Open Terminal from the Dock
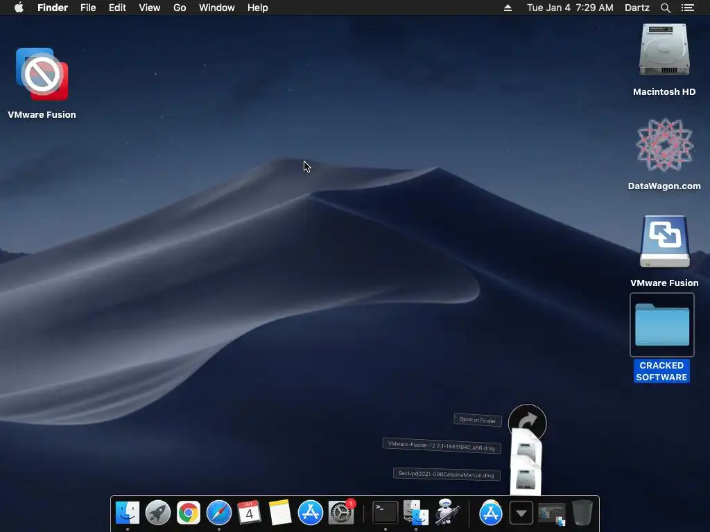710x532 pixels. tap(386, 513)
